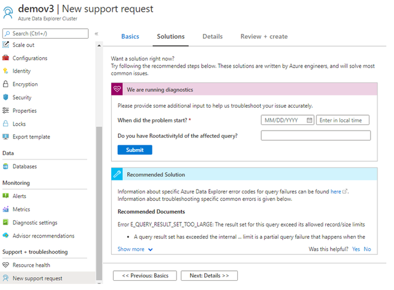Click Next: Details button
This screenshot has height=290, width=394.
point(209,275)
